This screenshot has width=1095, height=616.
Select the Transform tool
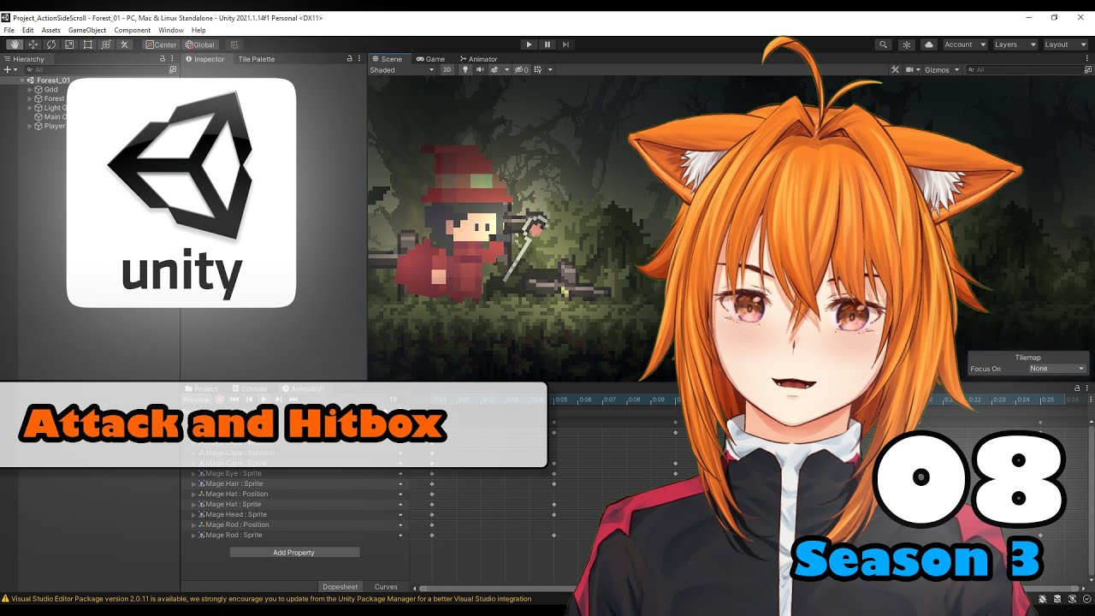[106, 44]
